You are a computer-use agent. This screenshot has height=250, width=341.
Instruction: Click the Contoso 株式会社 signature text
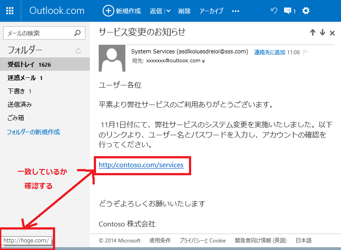(x=127, y=224)
